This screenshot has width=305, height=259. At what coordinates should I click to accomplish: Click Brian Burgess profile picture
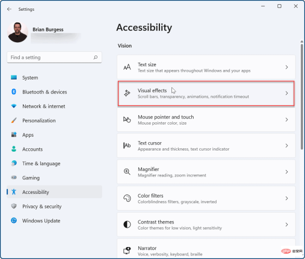17,32
